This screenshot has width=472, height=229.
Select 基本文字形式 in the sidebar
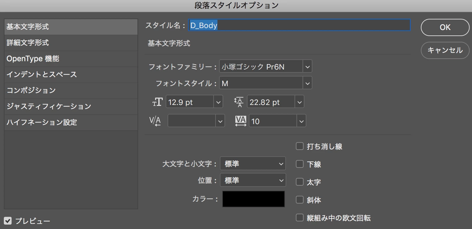coord(71,27)
